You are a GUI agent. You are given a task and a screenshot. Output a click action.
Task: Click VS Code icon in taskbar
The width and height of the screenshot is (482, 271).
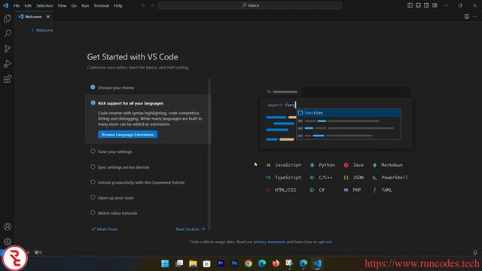tap(317, 263)
